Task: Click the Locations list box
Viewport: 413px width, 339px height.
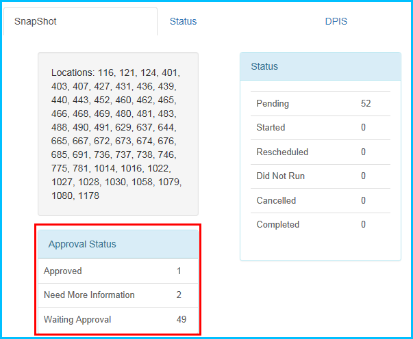Action: click(x=118, y=134)
